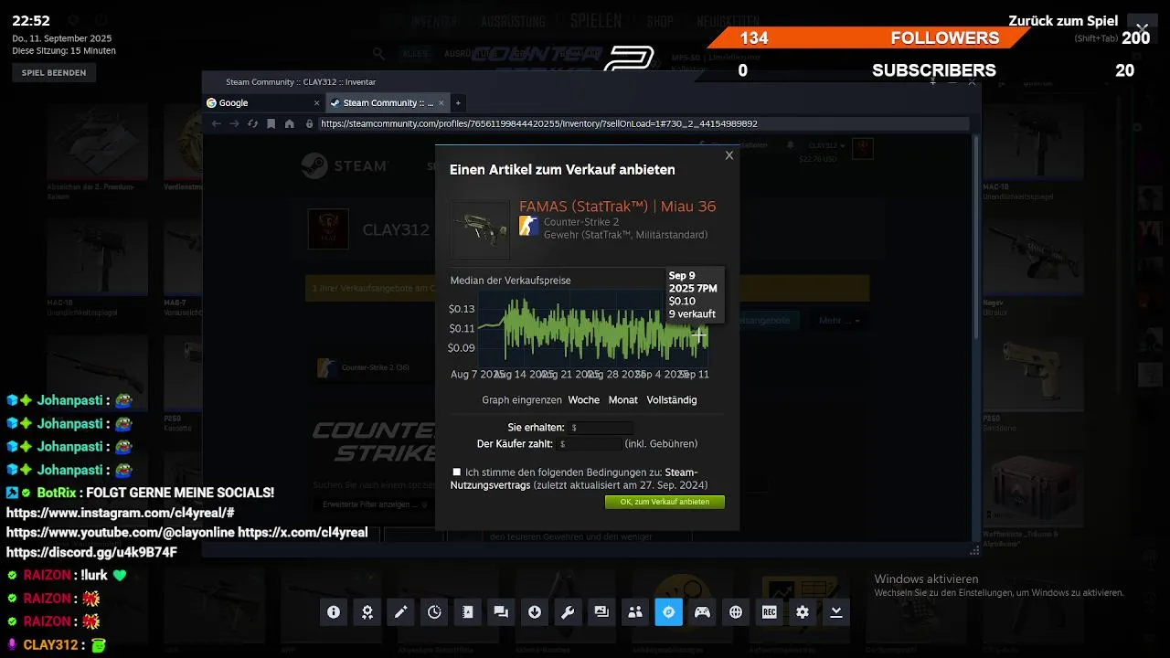
Task: Close the Steam Community tab
Action: click(441, 103)
